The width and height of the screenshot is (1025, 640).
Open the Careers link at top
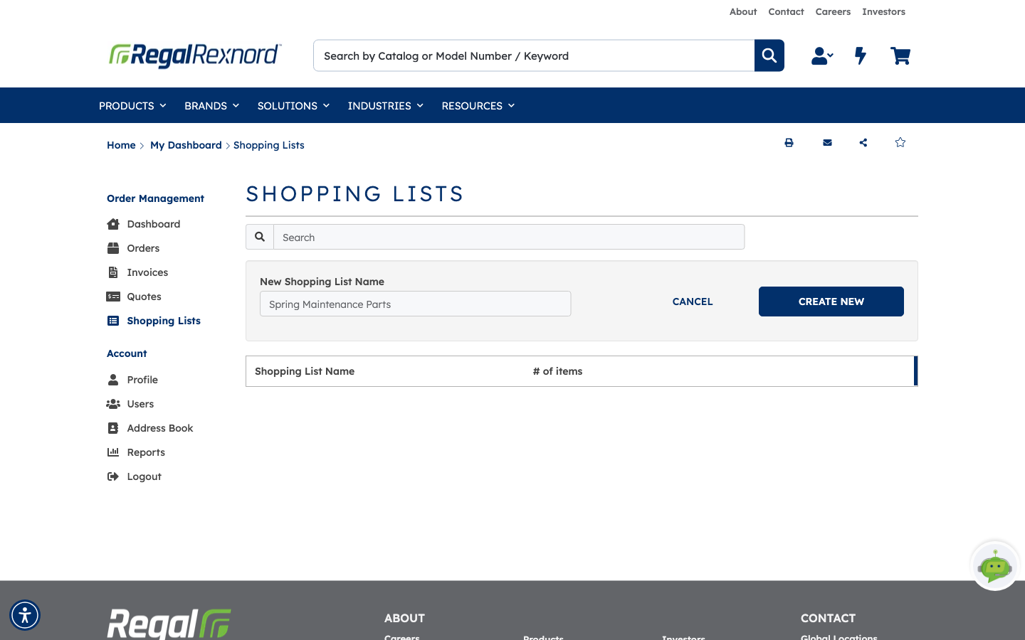point(833,11)
